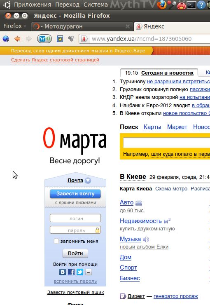
Task: Log in with Facebook icon
Action: (x=71, y=272)
